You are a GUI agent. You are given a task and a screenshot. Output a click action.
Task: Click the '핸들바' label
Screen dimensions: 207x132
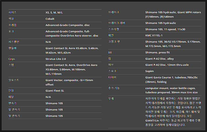tap(12, 48)
